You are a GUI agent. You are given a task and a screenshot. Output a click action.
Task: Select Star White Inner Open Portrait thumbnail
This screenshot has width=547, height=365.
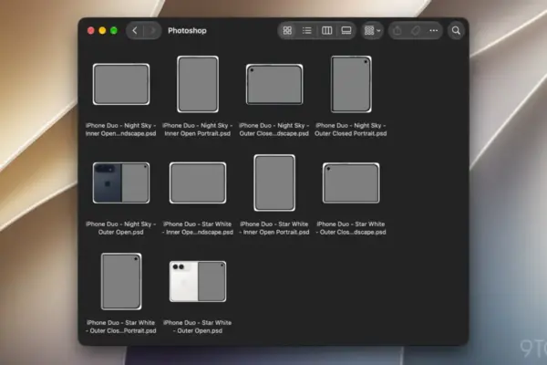tap(274, 182)
